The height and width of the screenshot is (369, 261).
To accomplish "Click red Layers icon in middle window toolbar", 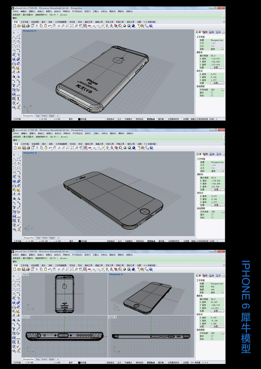I will (x=116, y=148).
